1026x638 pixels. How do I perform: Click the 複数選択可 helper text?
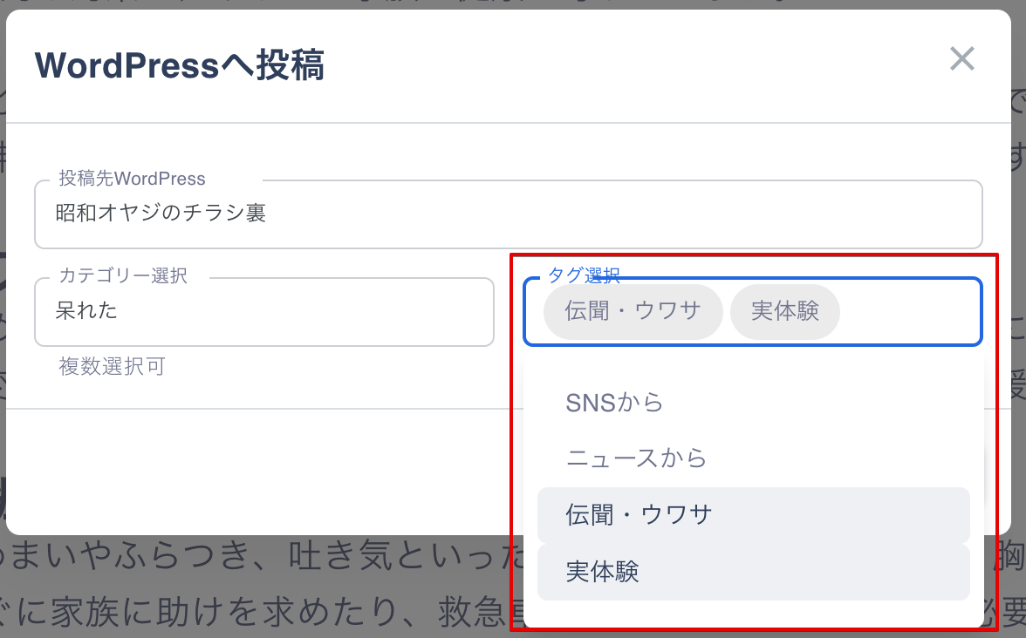pyautogui.click(x=112, y=366)
